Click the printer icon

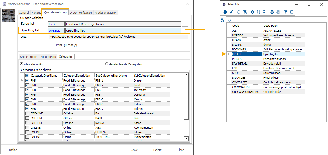click(x=272, y=12)
